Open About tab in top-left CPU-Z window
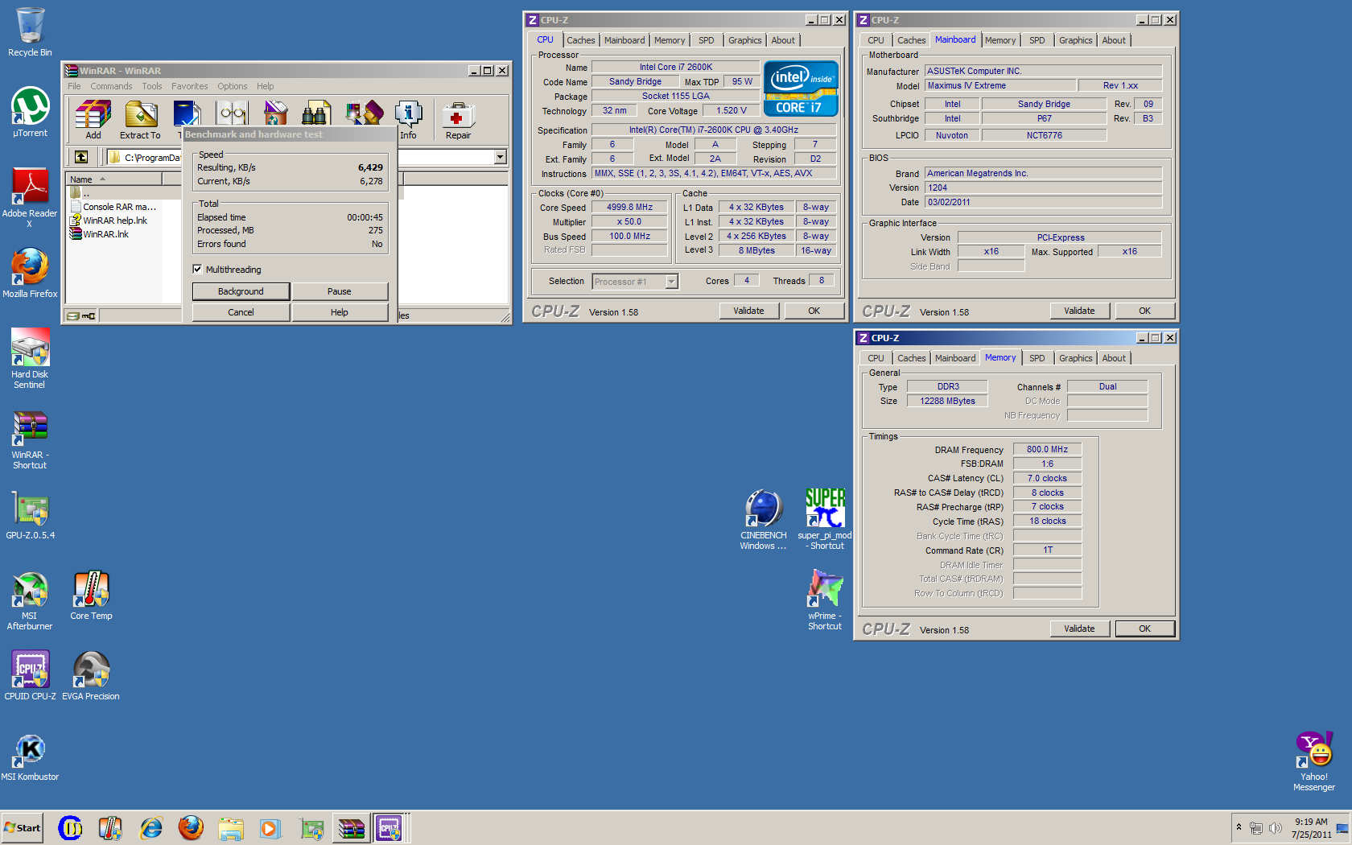 tap(782, 40)
